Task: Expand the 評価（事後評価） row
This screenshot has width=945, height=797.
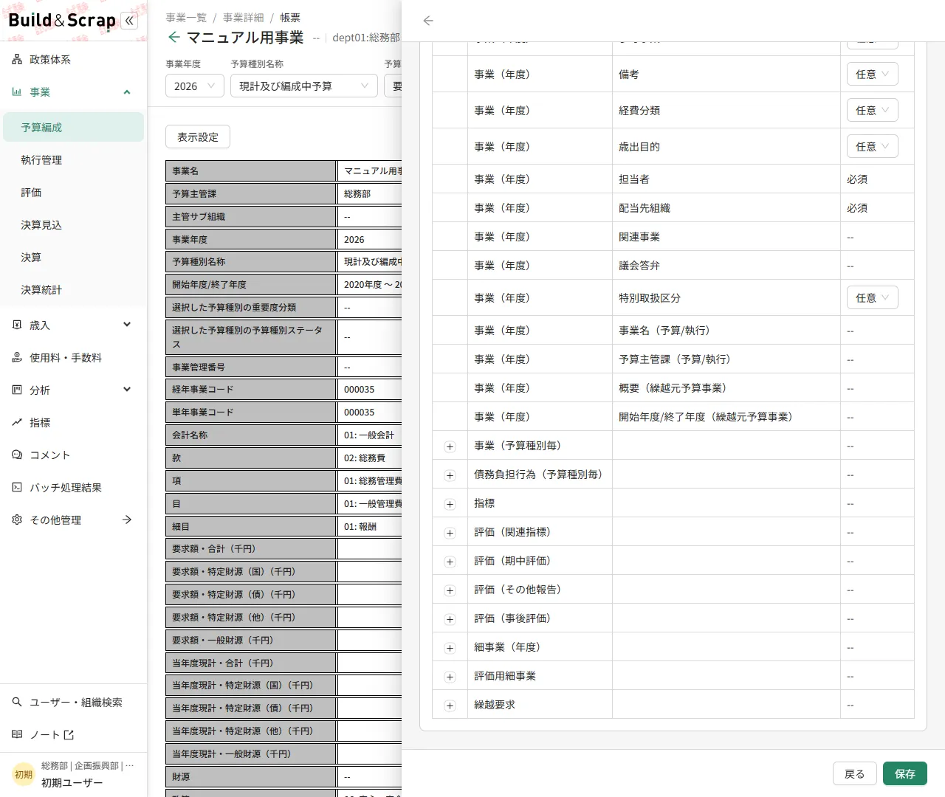Action: point(450,620)
